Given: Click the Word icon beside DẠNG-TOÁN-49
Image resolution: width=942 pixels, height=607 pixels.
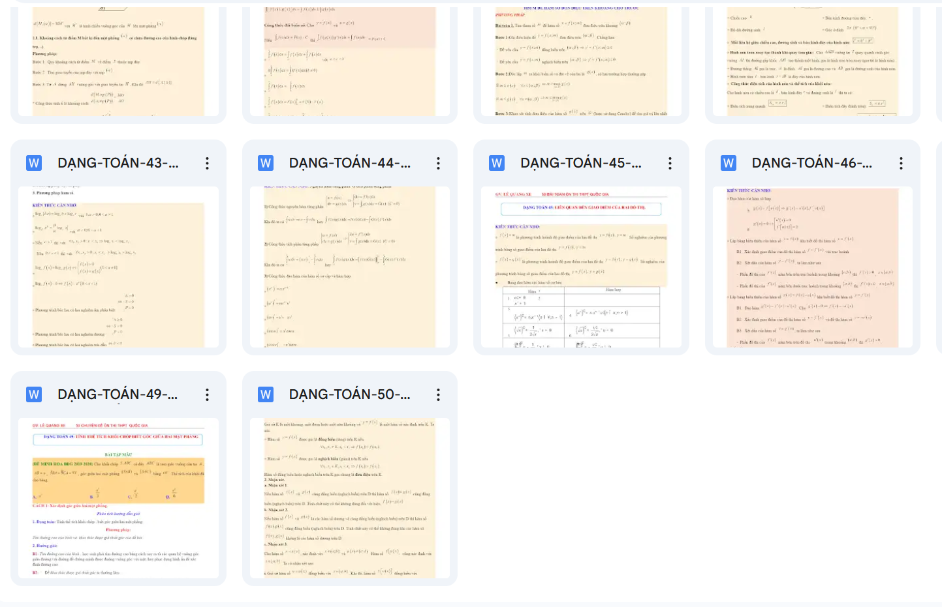Looking at the screenshot, I should coord(34,394).
